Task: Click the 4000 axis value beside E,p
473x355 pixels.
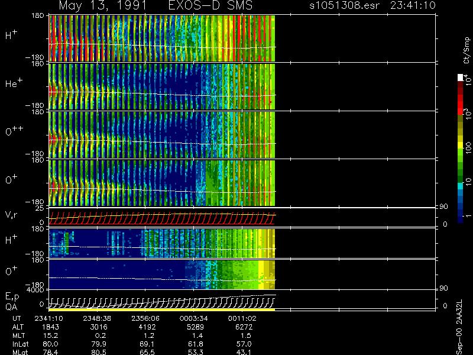Action: 37,290
